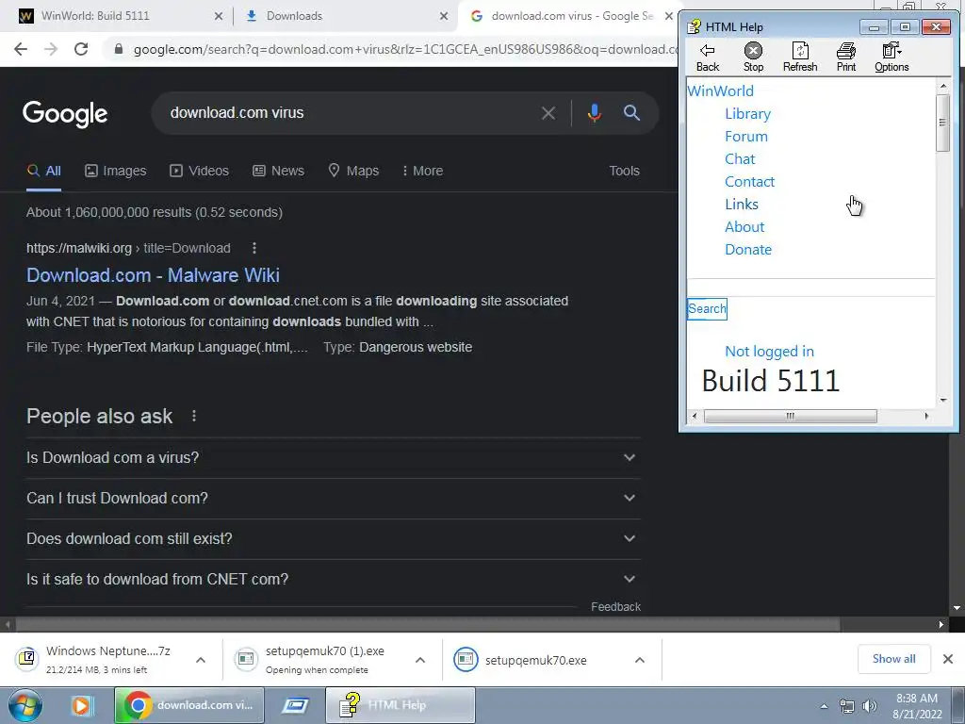Show hidden system tray icons
965x724 pixels.
[824, 706]
